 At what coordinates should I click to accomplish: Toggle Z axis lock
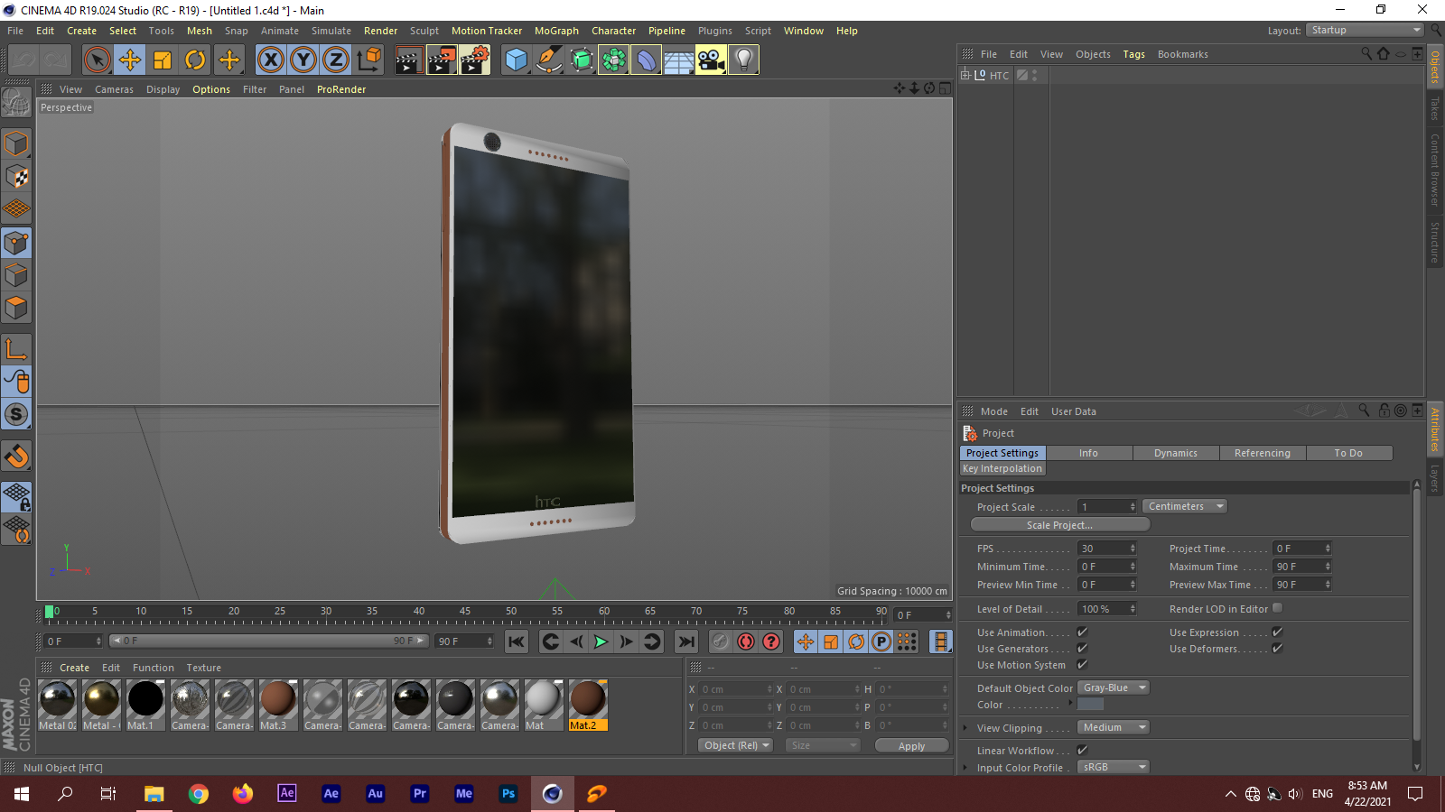click(x=336, y=60)
